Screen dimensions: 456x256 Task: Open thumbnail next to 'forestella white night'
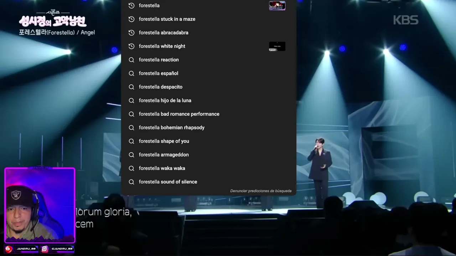277,46
